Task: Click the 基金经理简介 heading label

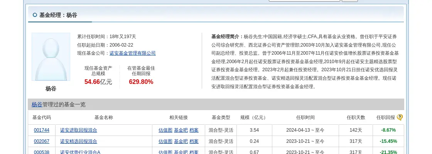Action: (227, 37)
